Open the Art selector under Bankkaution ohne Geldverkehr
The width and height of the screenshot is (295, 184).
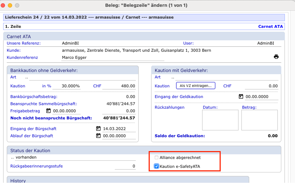(27, 77)
